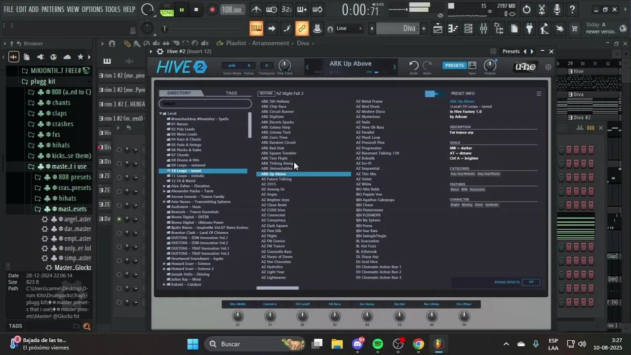The width and height of the screenshot is (631, 355).
Task: Collapse the Local folder tree
Action: [161, 113]
